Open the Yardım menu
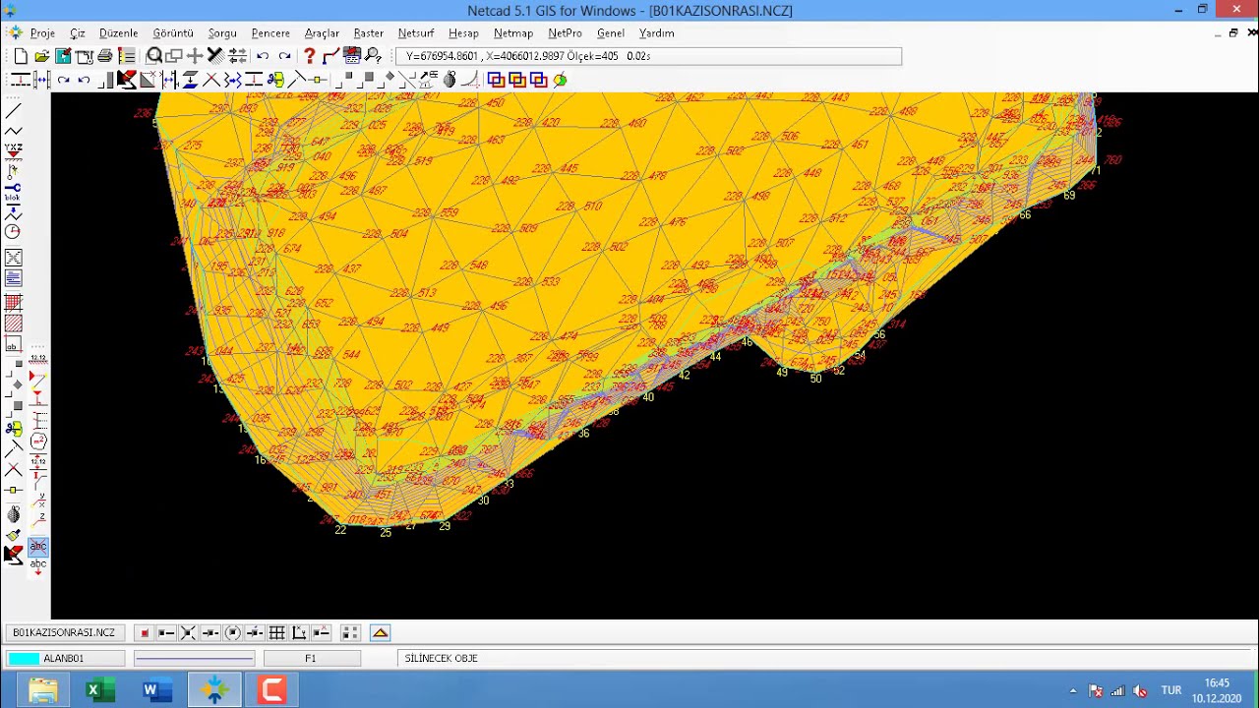Viewport: 1259px width, 708px height. point(657,33)
